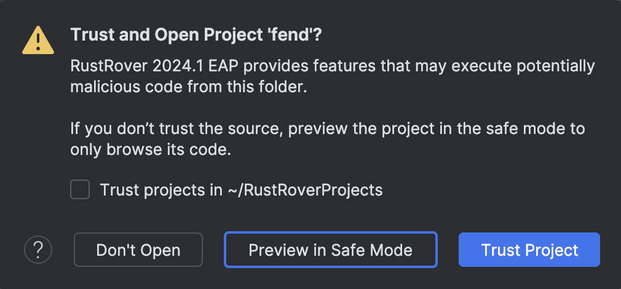Click the 'only browse its code' text line
Screen dimensions: 621x289
coord(151,150)
